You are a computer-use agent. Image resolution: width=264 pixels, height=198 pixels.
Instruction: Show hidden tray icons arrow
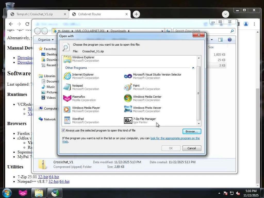pyautogui.click(x=219, y=193)
